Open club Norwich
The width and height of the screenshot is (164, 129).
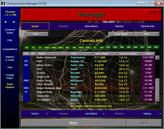coord(76,96)
